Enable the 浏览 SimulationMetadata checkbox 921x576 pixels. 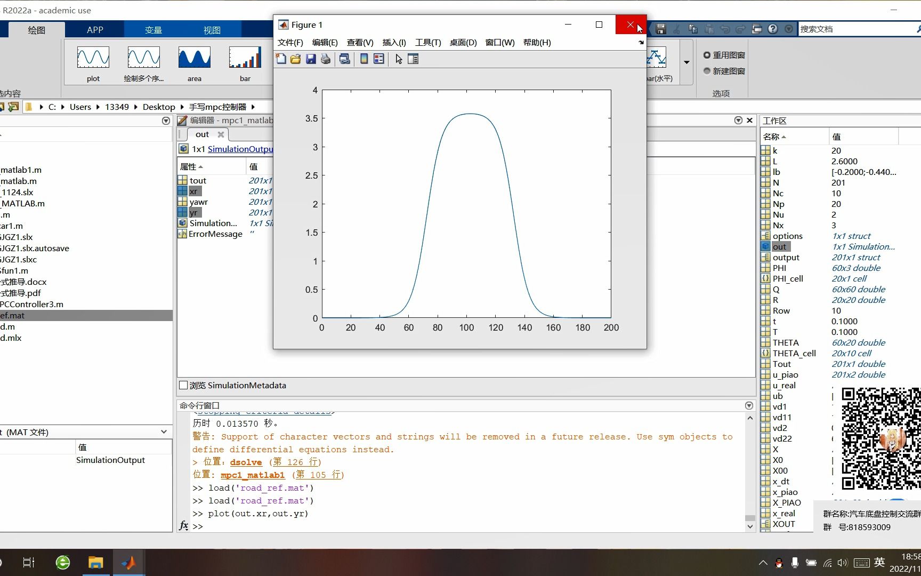183,385
